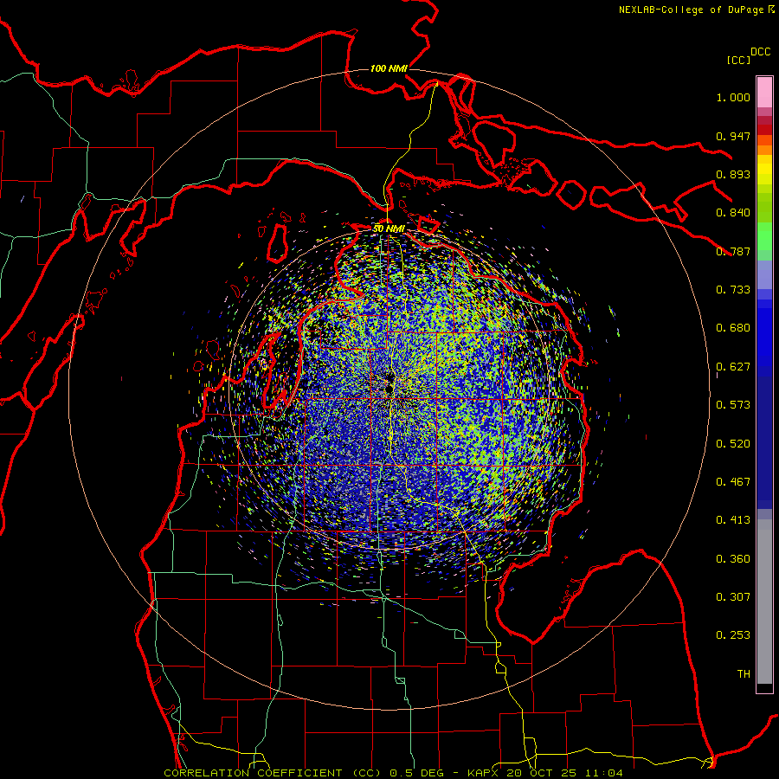Click the 100 NMI range ring label
This screenshot has height=779, width=779.
pos(389,68)
